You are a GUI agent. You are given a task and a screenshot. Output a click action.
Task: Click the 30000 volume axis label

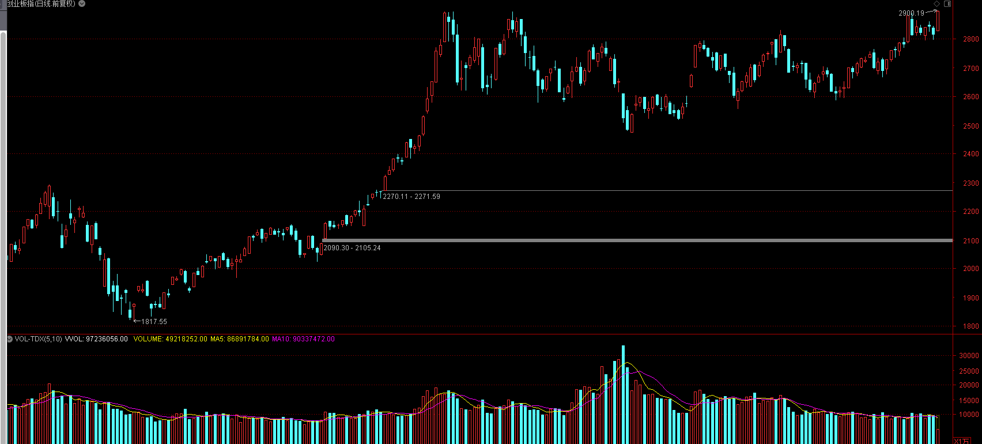[x=969, y=356]
